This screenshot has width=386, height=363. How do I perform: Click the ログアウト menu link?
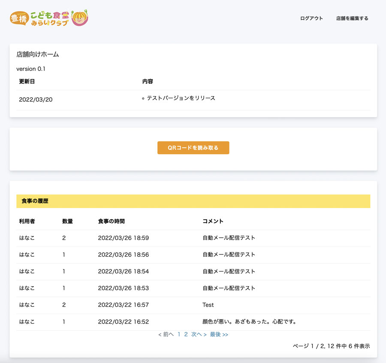[x=311, y=18]
